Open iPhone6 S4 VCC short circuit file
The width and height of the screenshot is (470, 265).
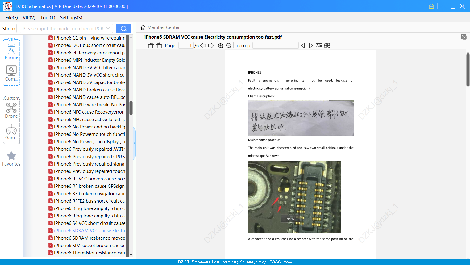[x=87, y=223]
